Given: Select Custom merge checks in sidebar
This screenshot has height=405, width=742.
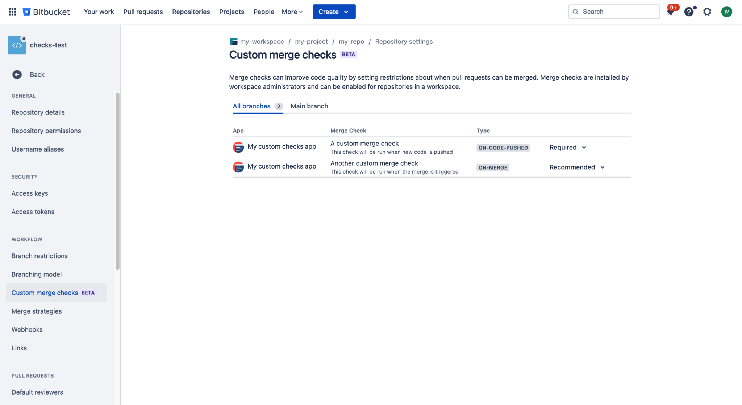Looking at the screenshot, I should coord(56,293).
